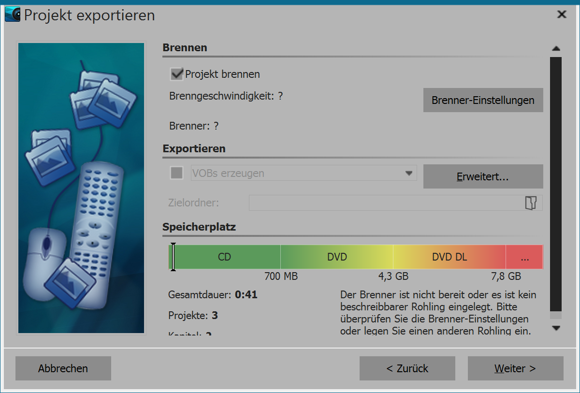This screenshot has width=580, height=393.
Task: Click the scrollbar up arrow
Action: [x=556, y=48]
